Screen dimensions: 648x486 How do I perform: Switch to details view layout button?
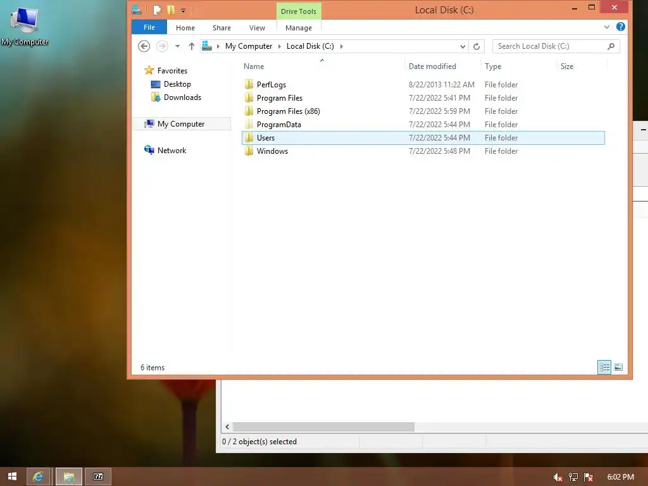[x=604, y=367]
